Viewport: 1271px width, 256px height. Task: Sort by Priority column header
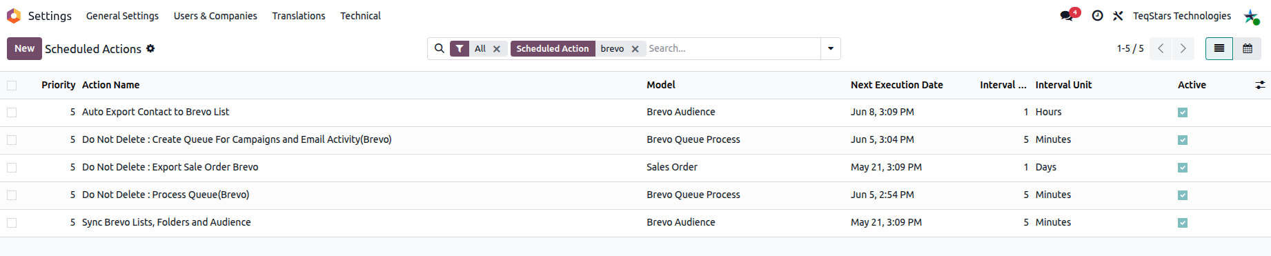click(58, 85)
